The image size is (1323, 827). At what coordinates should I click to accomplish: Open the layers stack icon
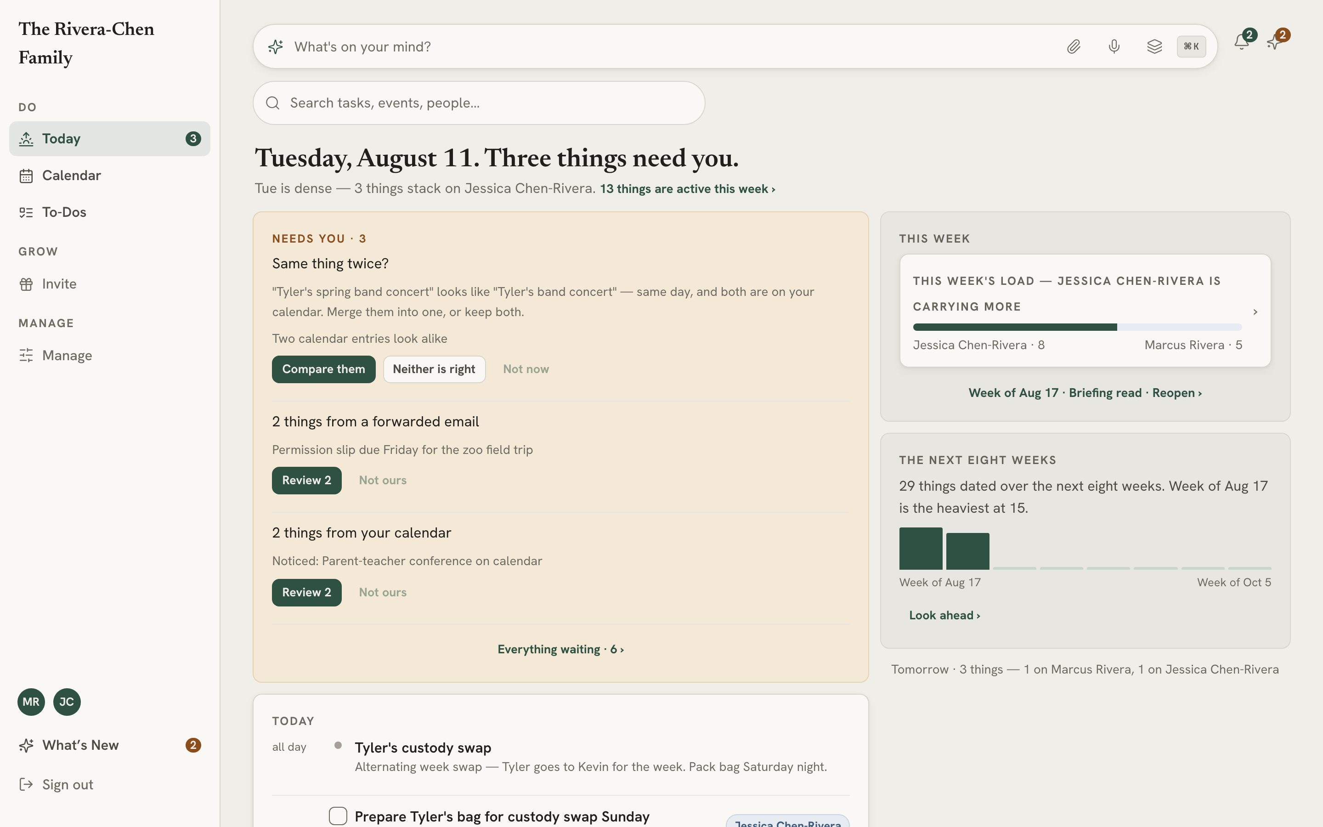click(1154, 46)
